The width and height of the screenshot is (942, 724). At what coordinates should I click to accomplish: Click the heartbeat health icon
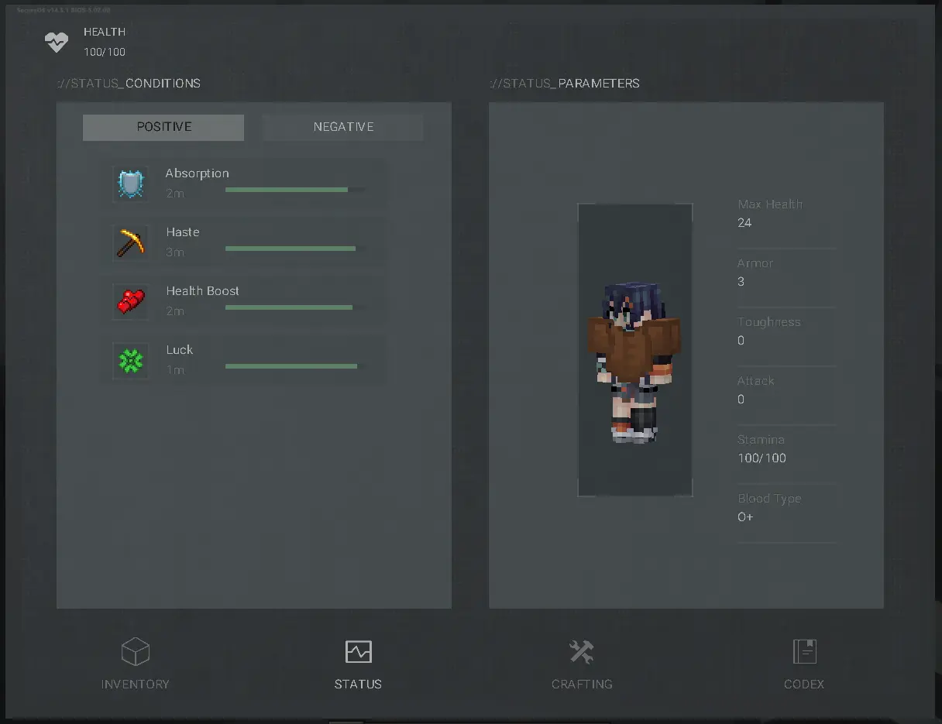click(57, 42)
